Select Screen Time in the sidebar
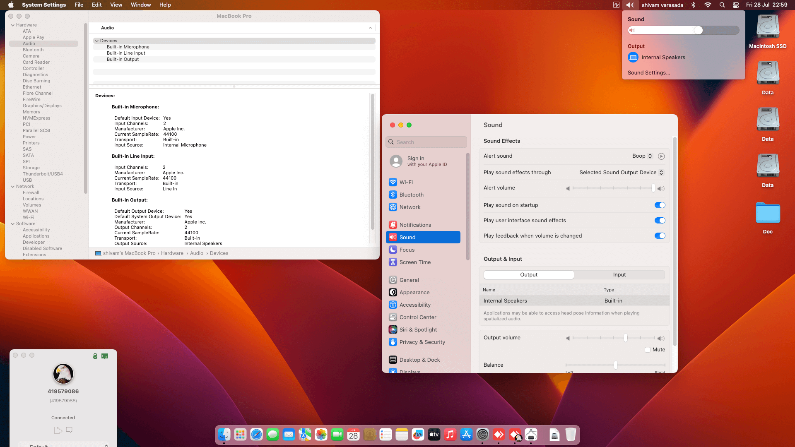Screen dimensions: 795x447 click(415, 262)
